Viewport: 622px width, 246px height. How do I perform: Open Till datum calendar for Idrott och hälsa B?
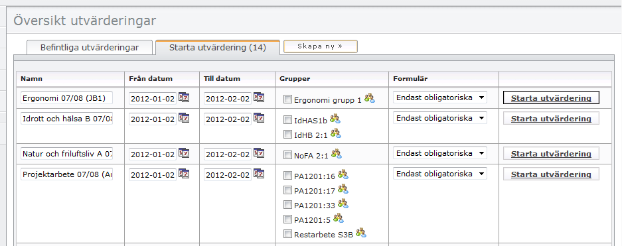coord(259,118)
